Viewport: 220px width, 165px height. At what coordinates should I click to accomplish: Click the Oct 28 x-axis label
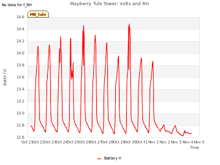click(x=108, y=142)
